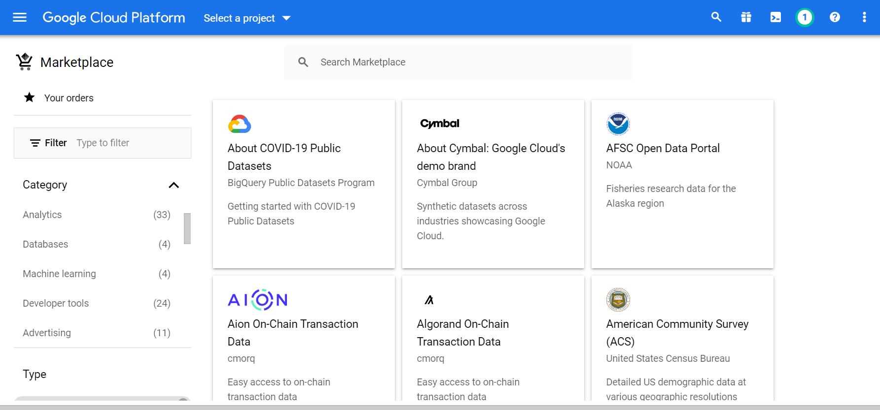Image resolution: width=880 pixels, height=410 pixels.
Task: Open AFSC Open Data Portal card
Action: pyautogui.click(x=682, y=184)
